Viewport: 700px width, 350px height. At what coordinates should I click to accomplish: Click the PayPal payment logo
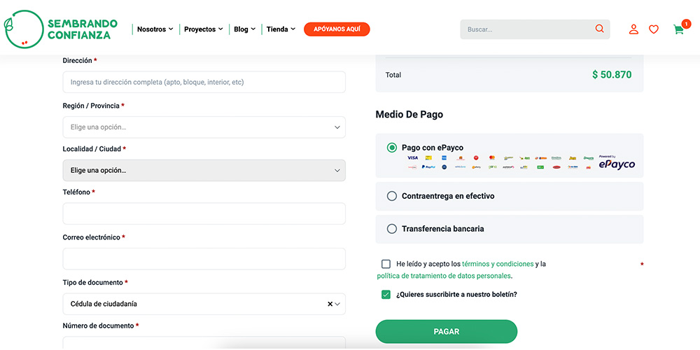coord(430,167)
